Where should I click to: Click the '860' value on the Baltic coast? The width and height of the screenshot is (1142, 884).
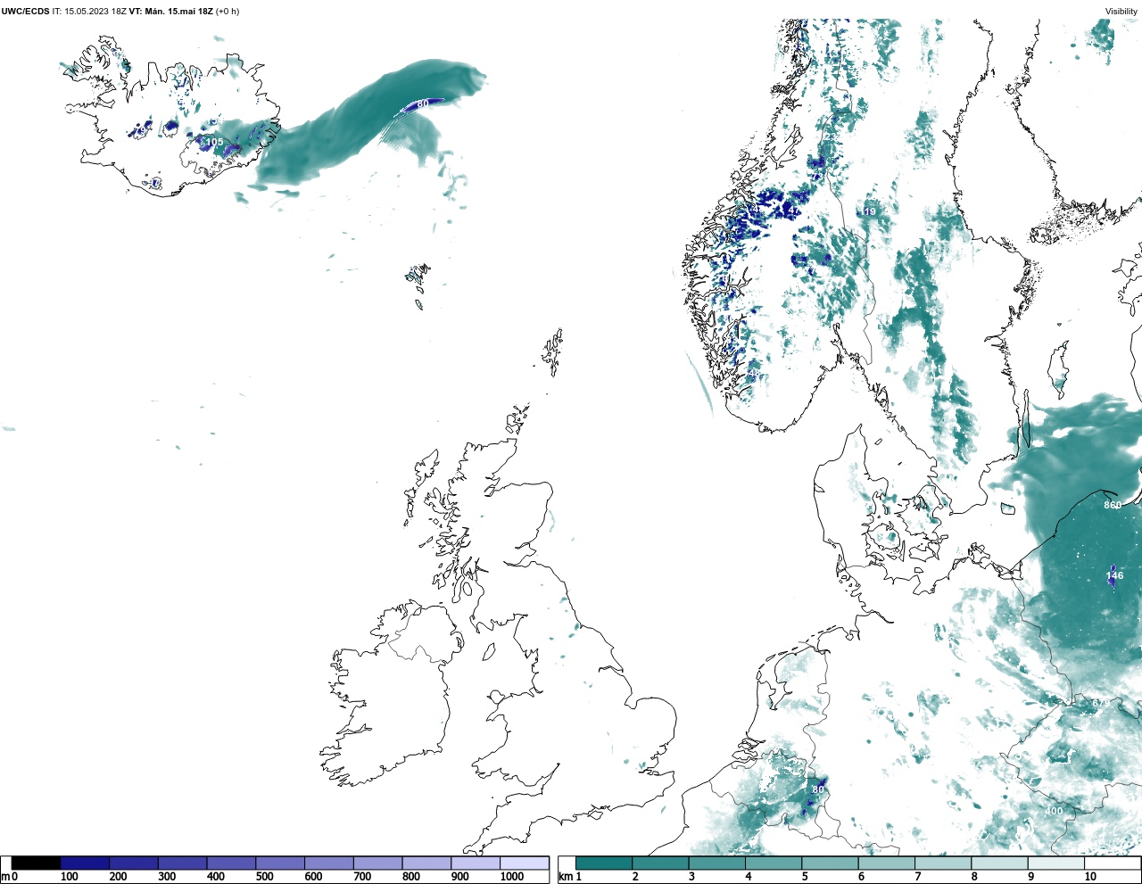(1113, 505)
